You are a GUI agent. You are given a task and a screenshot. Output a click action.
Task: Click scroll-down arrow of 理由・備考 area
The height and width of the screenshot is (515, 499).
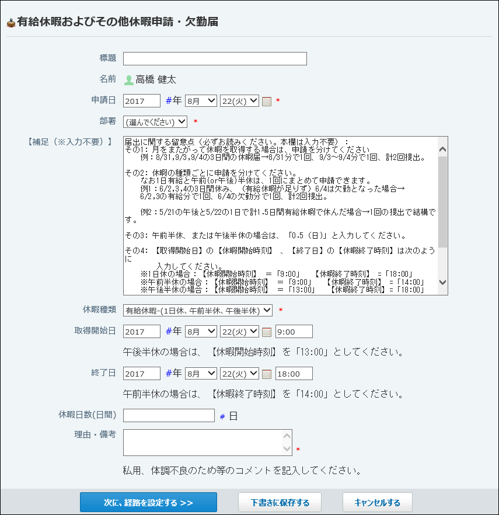tap(287, 448)
